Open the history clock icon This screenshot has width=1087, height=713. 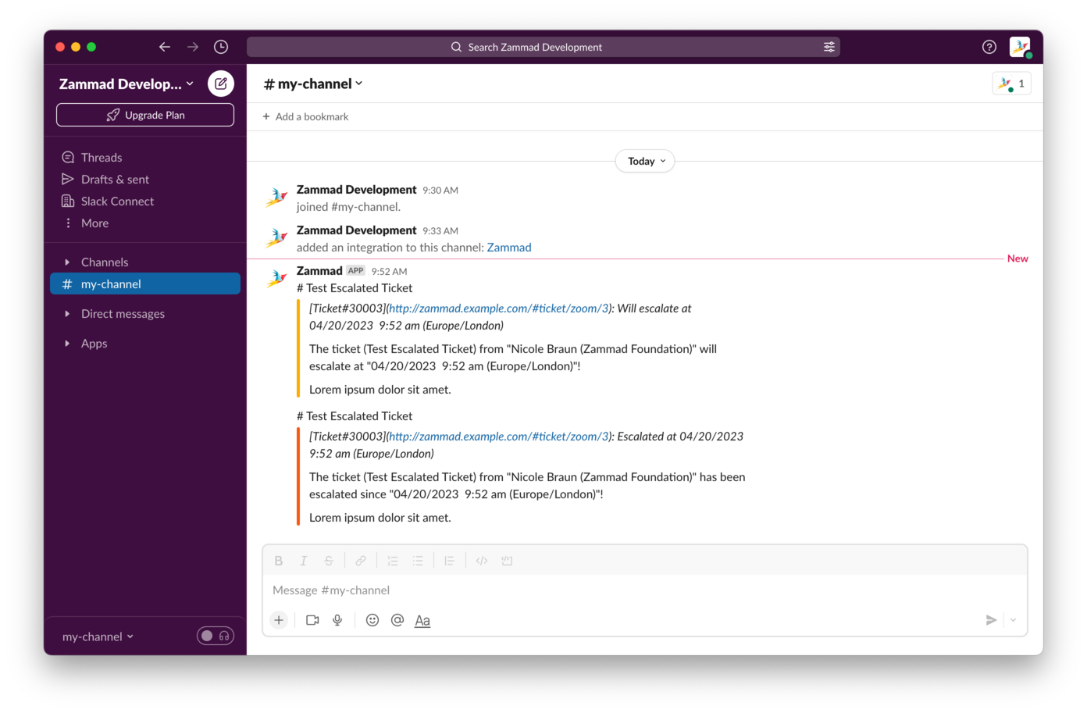point(221,47)
